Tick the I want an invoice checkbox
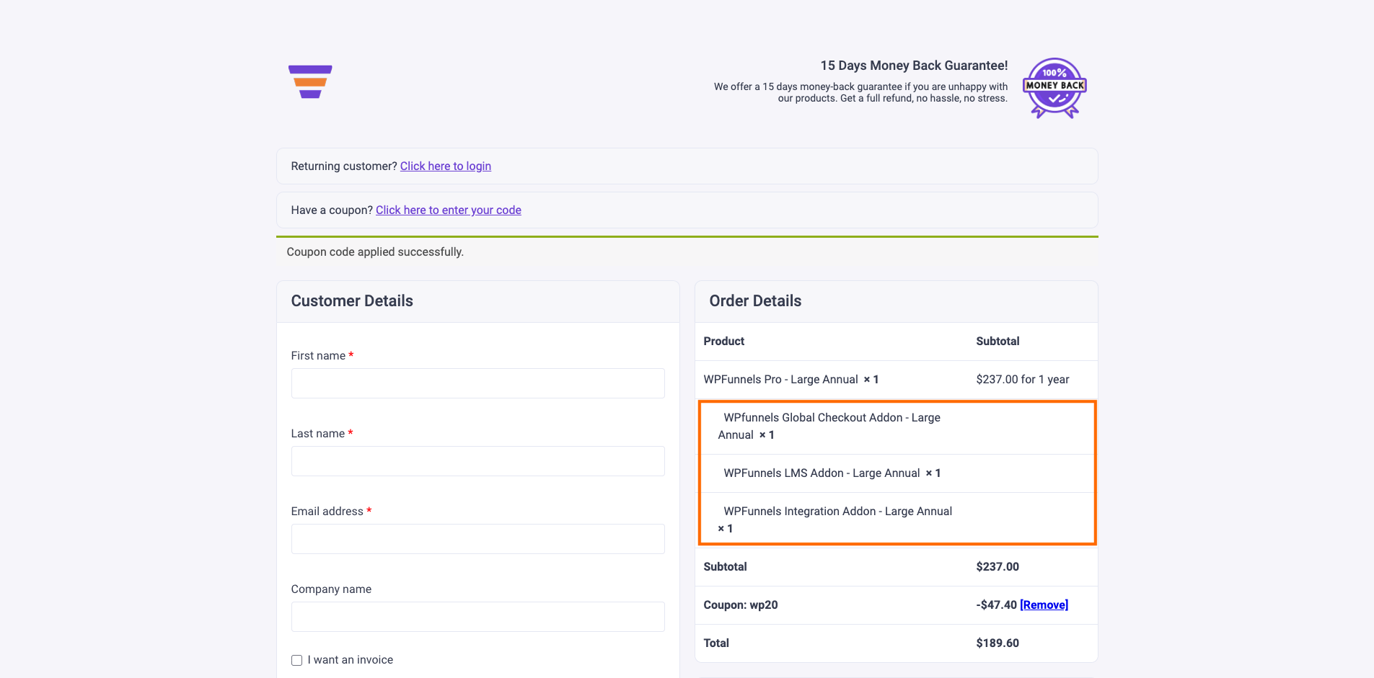The width and height of the screenshot is (1374, 678). pos(296,660)
